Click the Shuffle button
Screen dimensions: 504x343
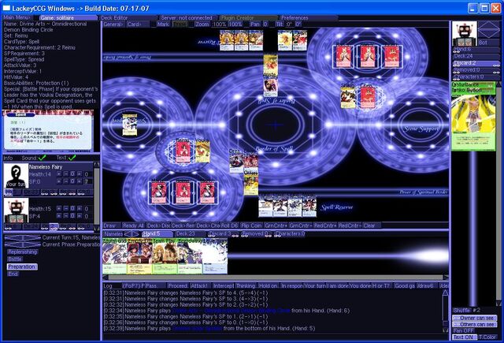[x=461, y=310]
